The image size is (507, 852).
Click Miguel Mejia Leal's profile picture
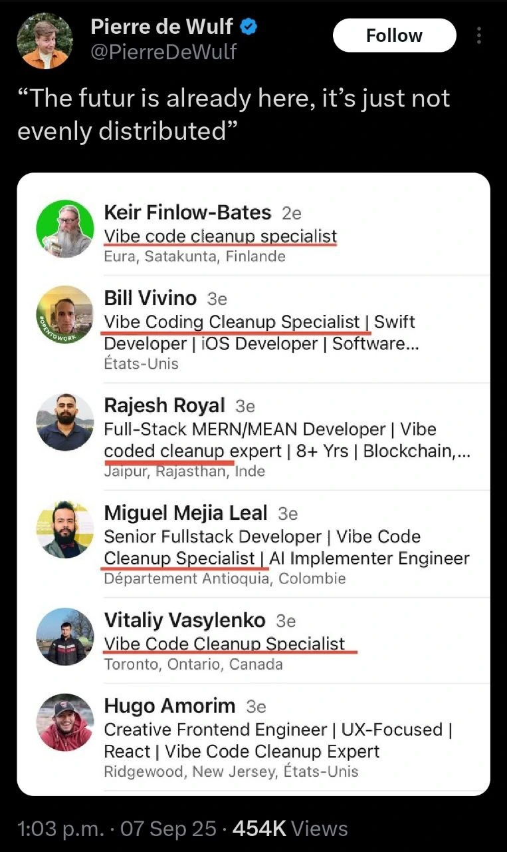point(64,529)
